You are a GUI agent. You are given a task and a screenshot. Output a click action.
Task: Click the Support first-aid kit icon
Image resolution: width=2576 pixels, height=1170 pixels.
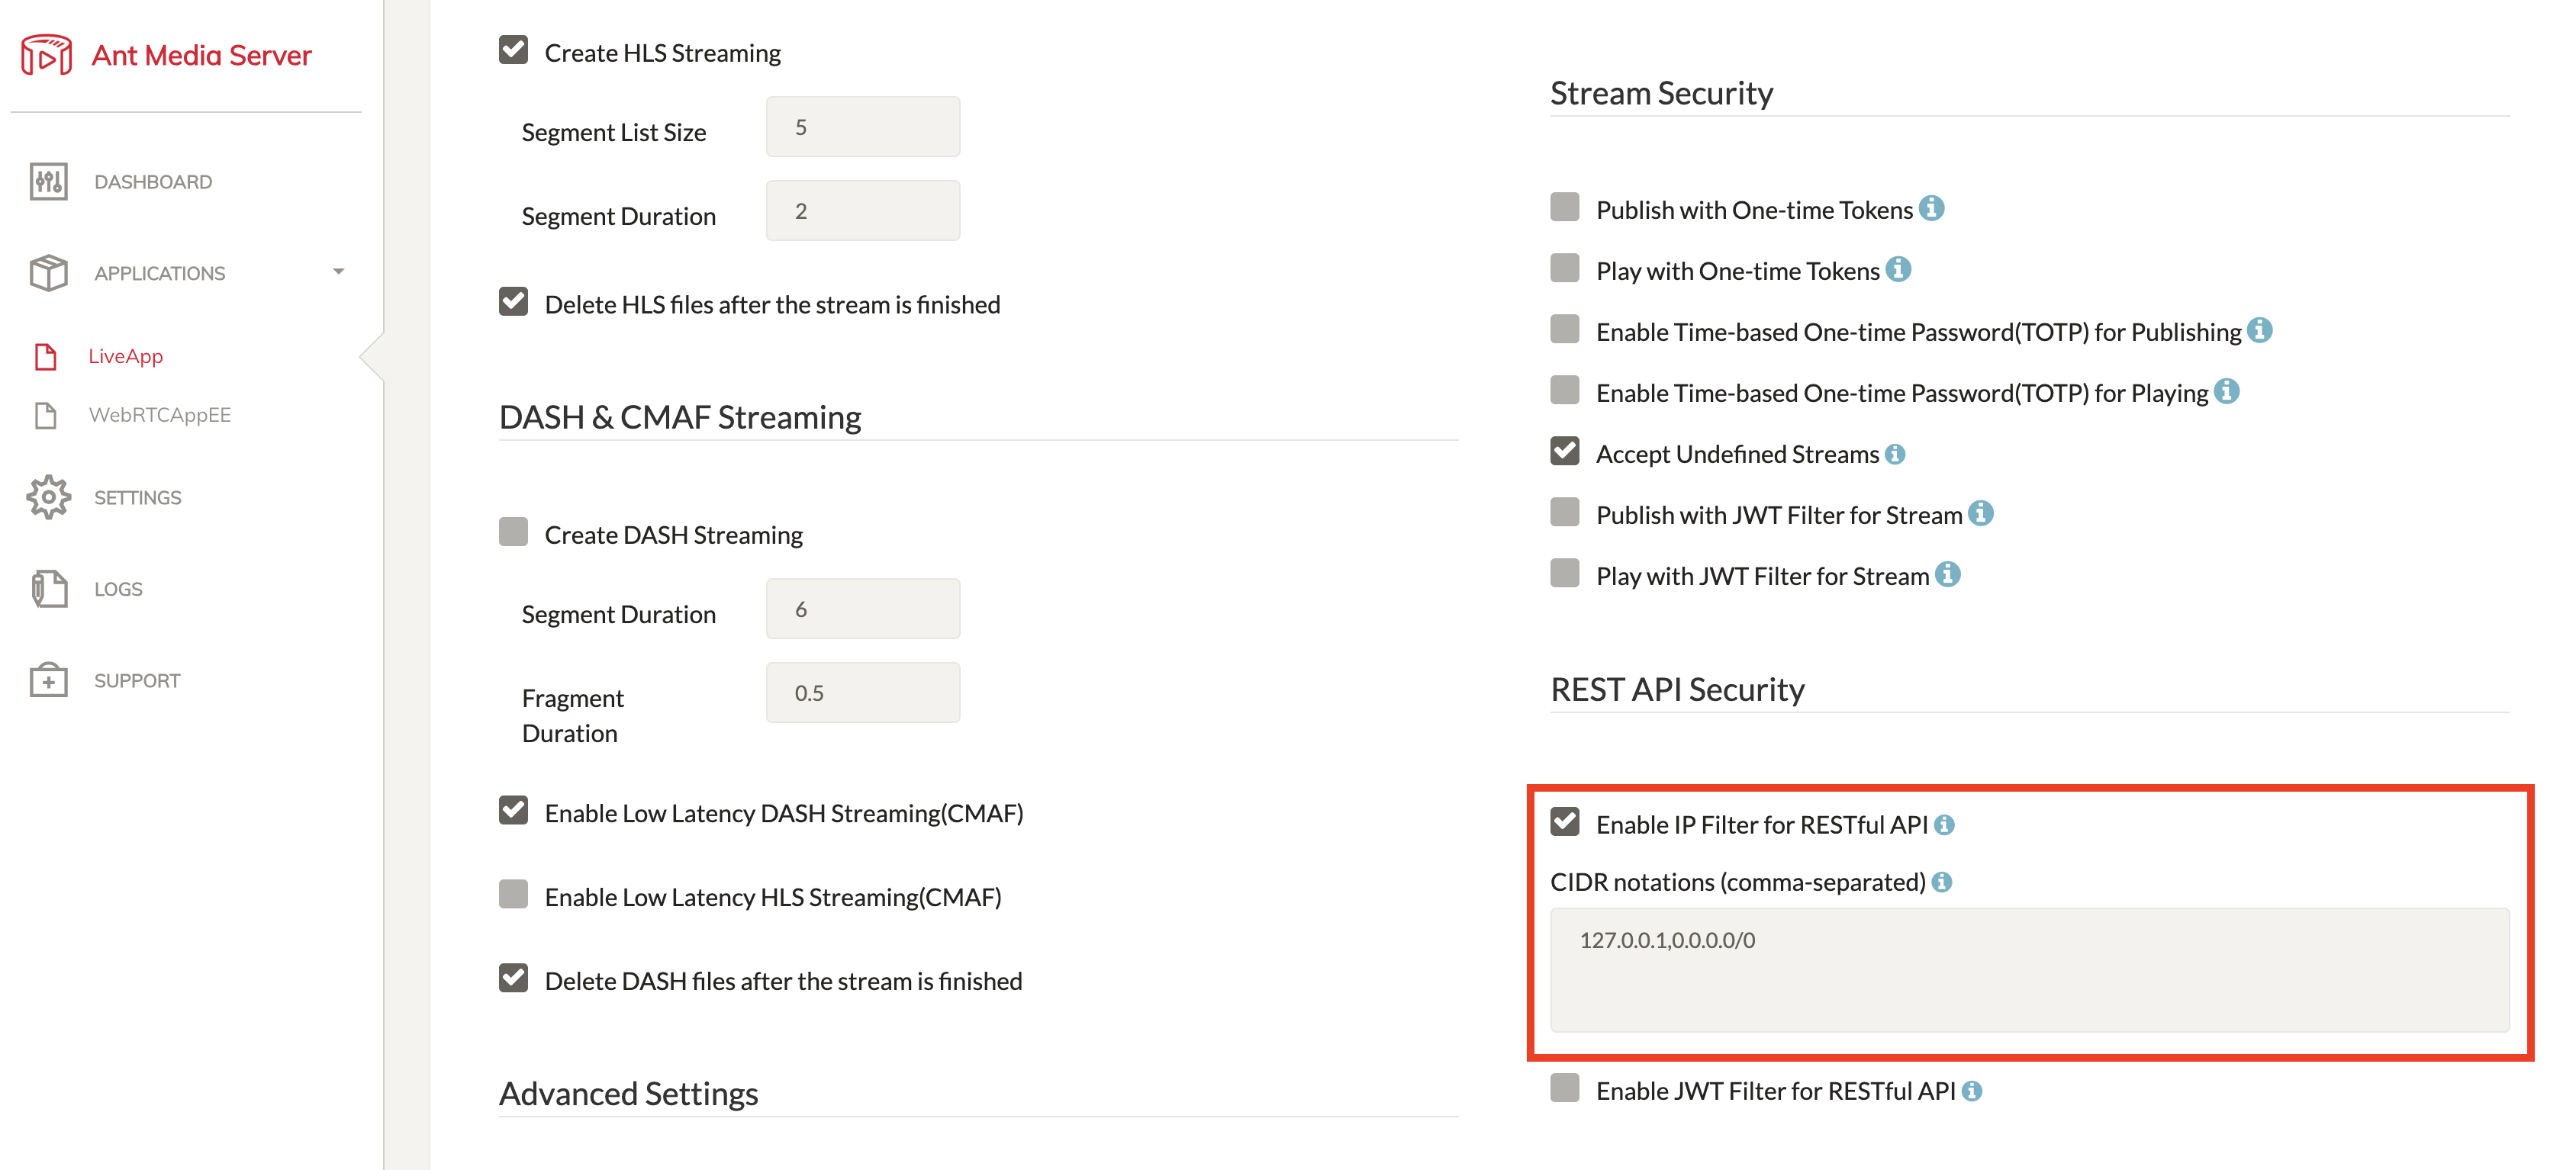[48, 680]
